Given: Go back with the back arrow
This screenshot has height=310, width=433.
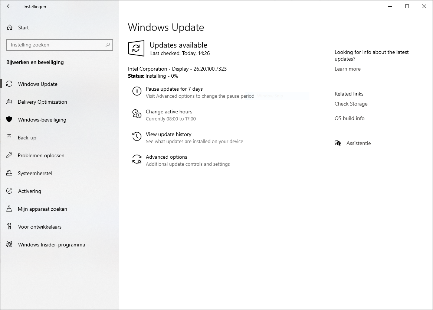Looking at the screenshot, I should 9,6.
